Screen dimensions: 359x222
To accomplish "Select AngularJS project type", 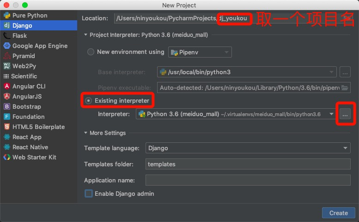I will (x=38, y=96).
